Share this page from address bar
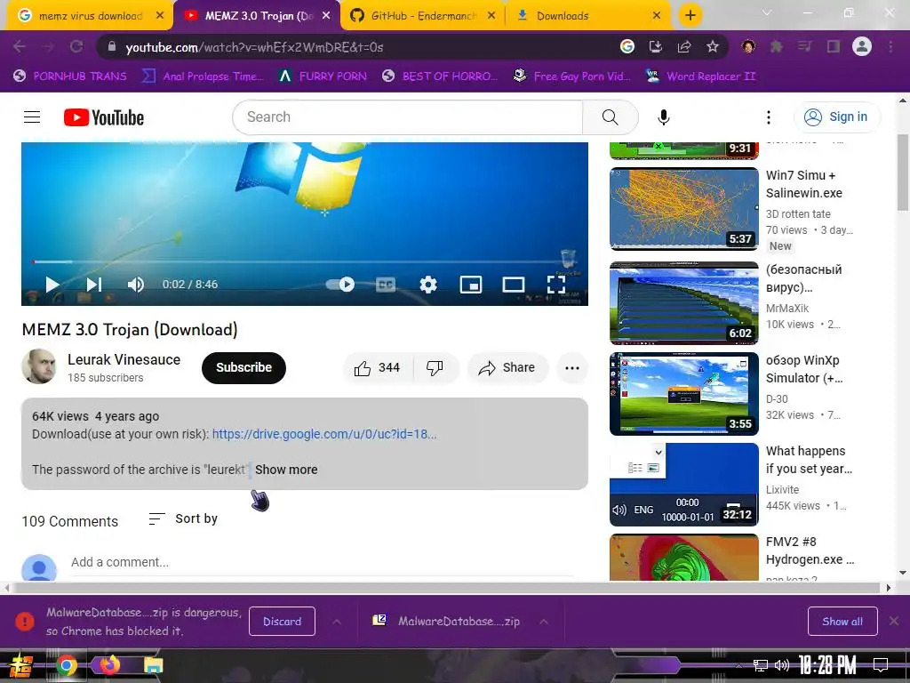 684,46
